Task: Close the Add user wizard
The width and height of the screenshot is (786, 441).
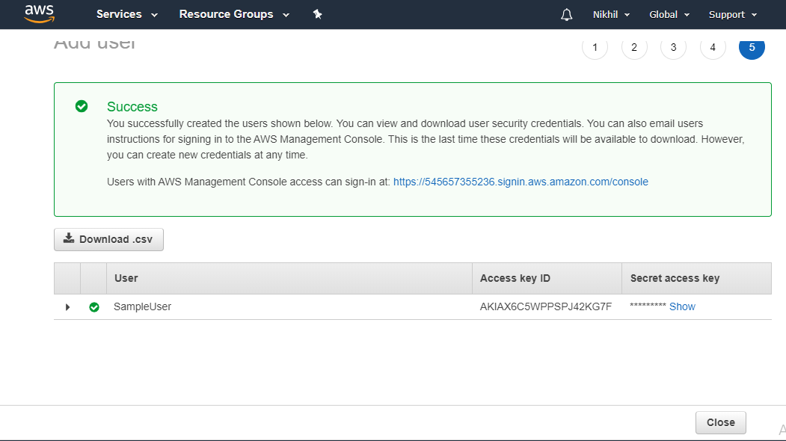Action: coord(721,422)
